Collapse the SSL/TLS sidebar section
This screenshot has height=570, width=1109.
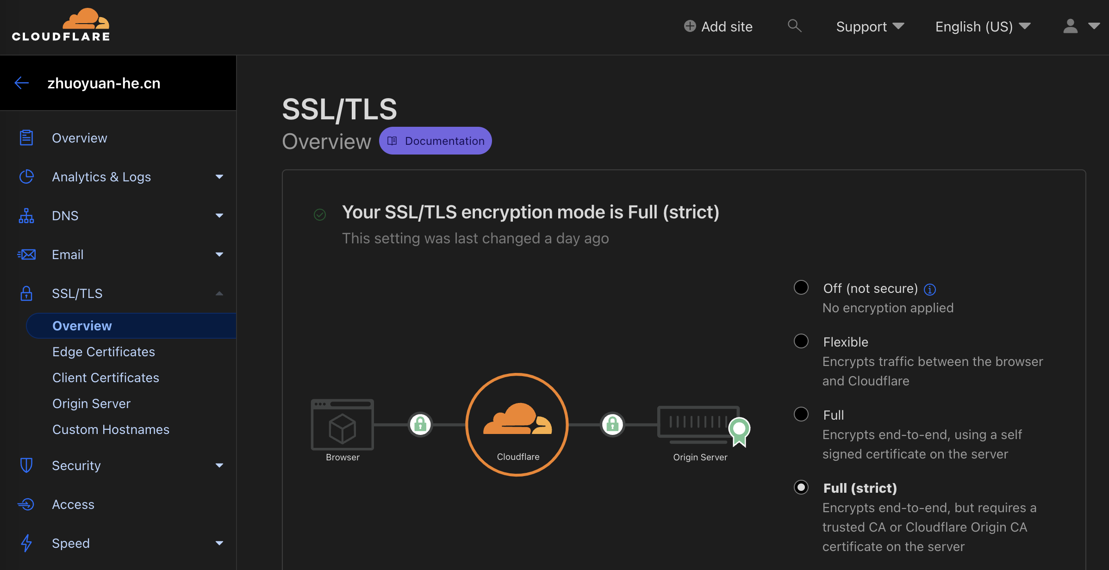coord(219,293)
